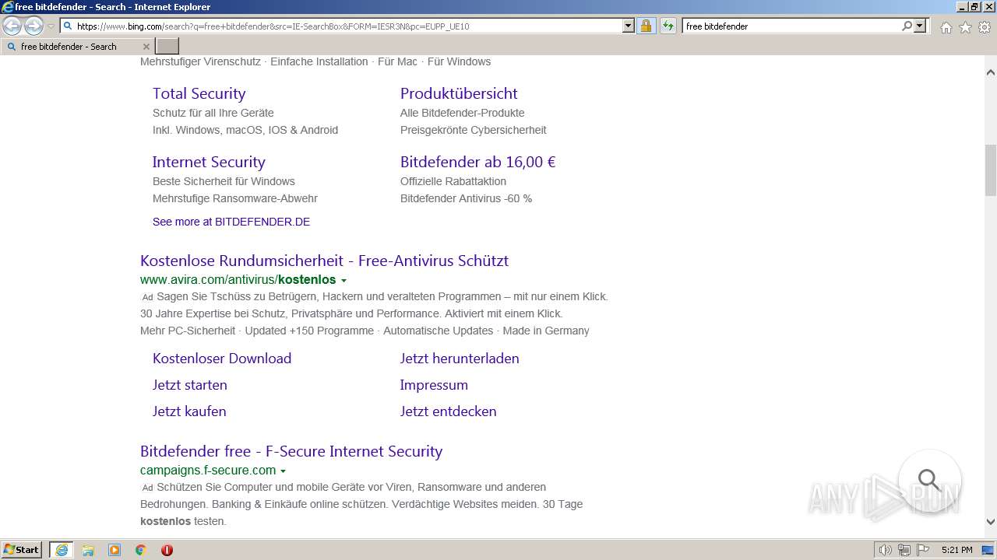
Task: Open the Bitdefender ab 16,00 € link
Action: pos(477,162)
